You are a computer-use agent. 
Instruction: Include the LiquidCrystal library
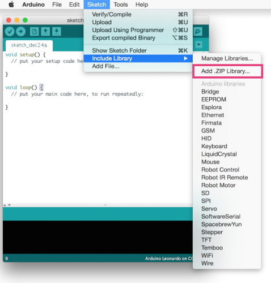(x=227, y=154)
